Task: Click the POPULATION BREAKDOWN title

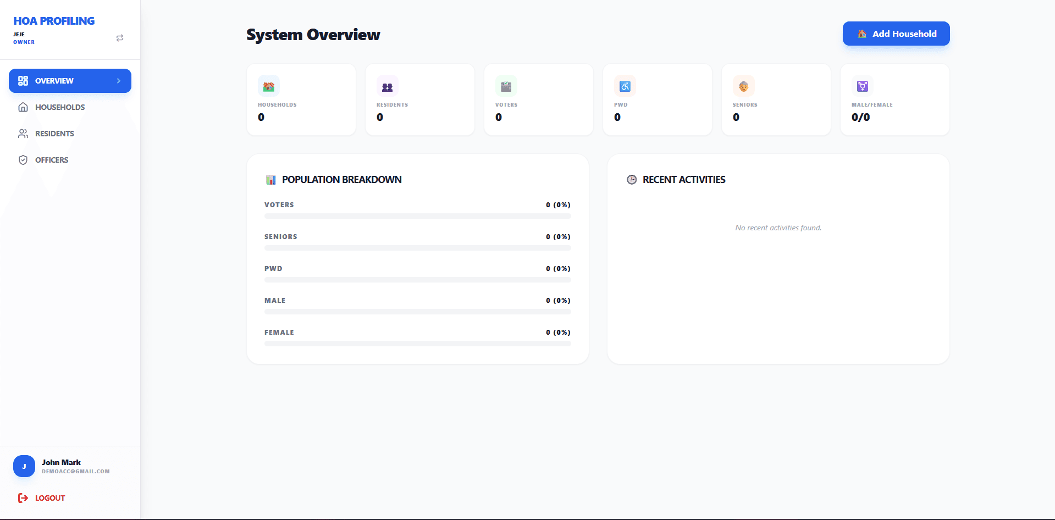Action: [342, 180]
